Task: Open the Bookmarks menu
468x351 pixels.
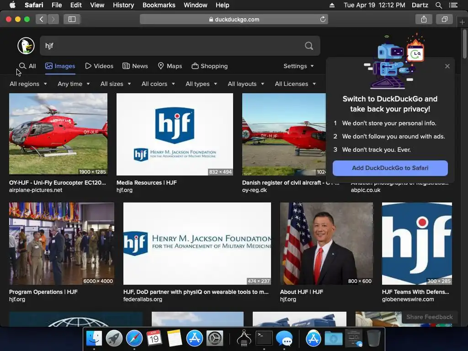Action: pyautogui.click(x=159, y=5)
